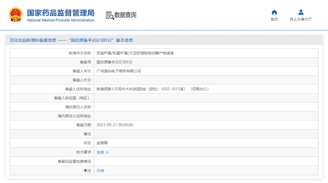328x183 pixels.
Task: Click the document icon before 化妆品新原料备案信息
Action: click(12, 40)
